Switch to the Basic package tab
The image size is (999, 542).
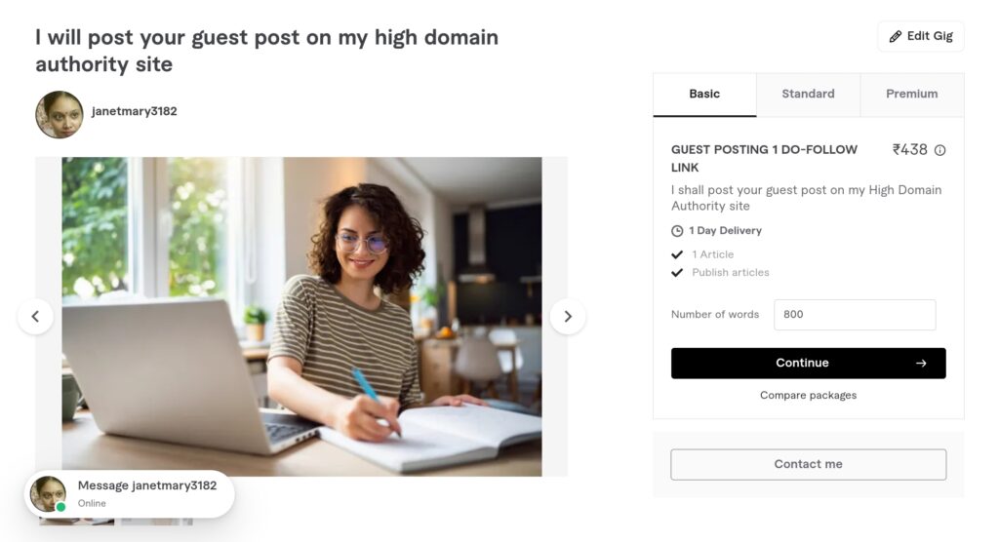(x=704, y=95)
